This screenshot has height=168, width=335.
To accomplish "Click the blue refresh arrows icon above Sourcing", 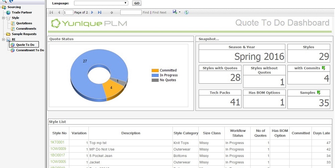I will pos(11,1).
